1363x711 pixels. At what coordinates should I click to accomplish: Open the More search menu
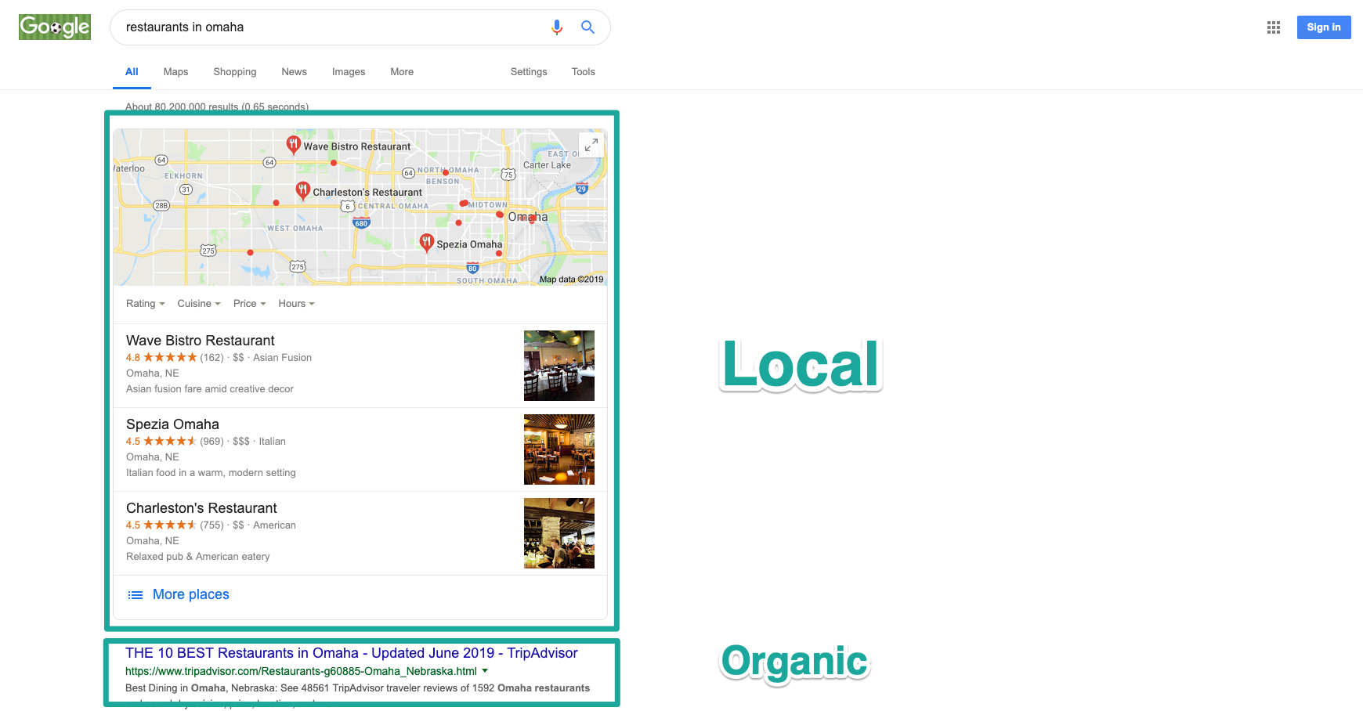coord(402,71)
